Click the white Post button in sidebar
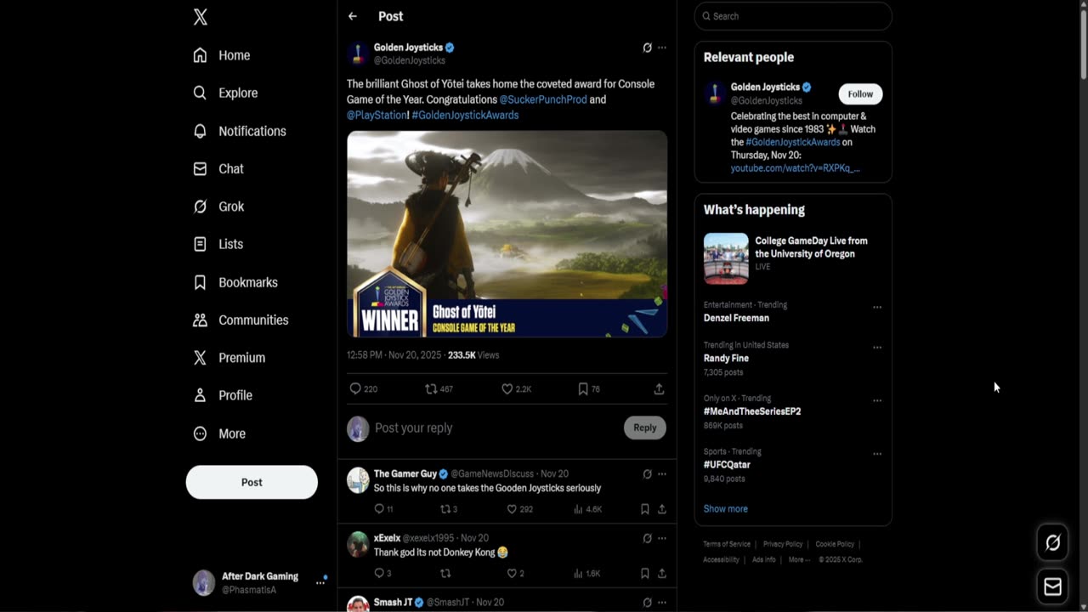 [252, 482]
